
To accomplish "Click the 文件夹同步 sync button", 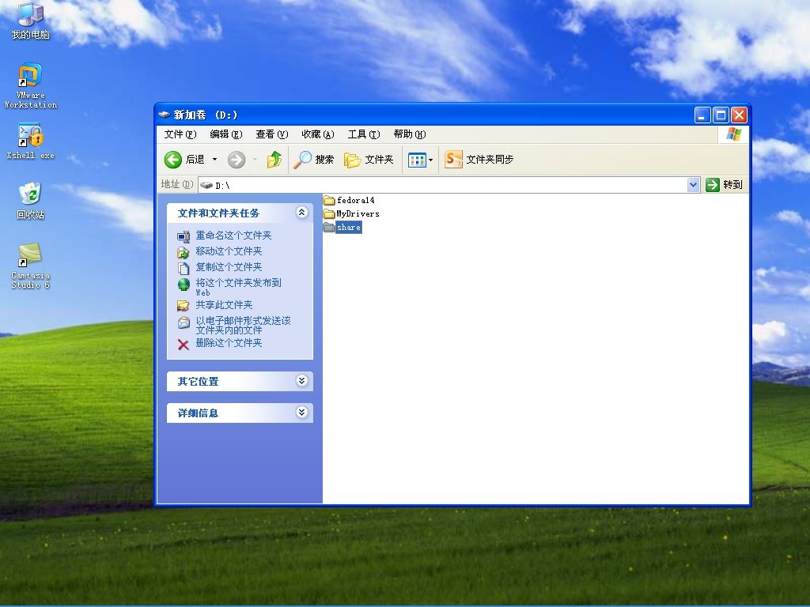I will point(479,160).
